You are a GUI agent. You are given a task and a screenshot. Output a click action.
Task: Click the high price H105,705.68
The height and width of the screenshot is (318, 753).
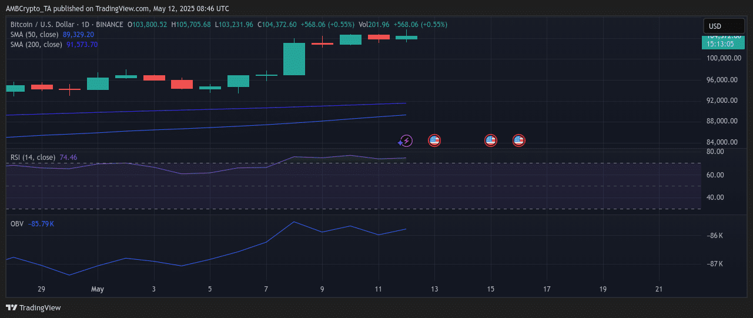[190, 25]
